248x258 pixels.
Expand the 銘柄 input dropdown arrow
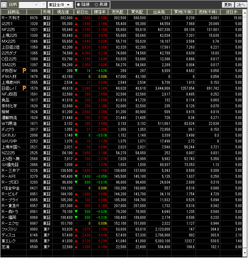pyautogui.click(x=38, y=5)
